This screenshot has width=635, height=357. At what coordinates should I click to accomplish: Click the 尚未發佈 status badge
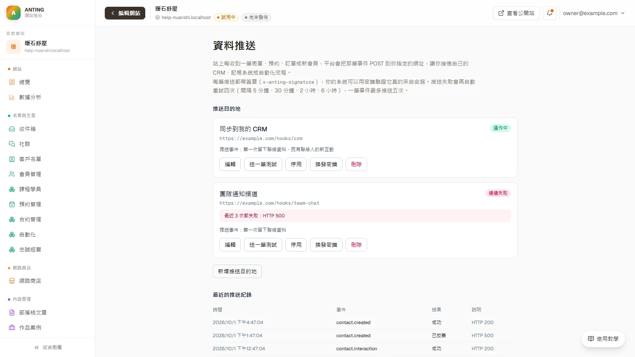(256, 17)
